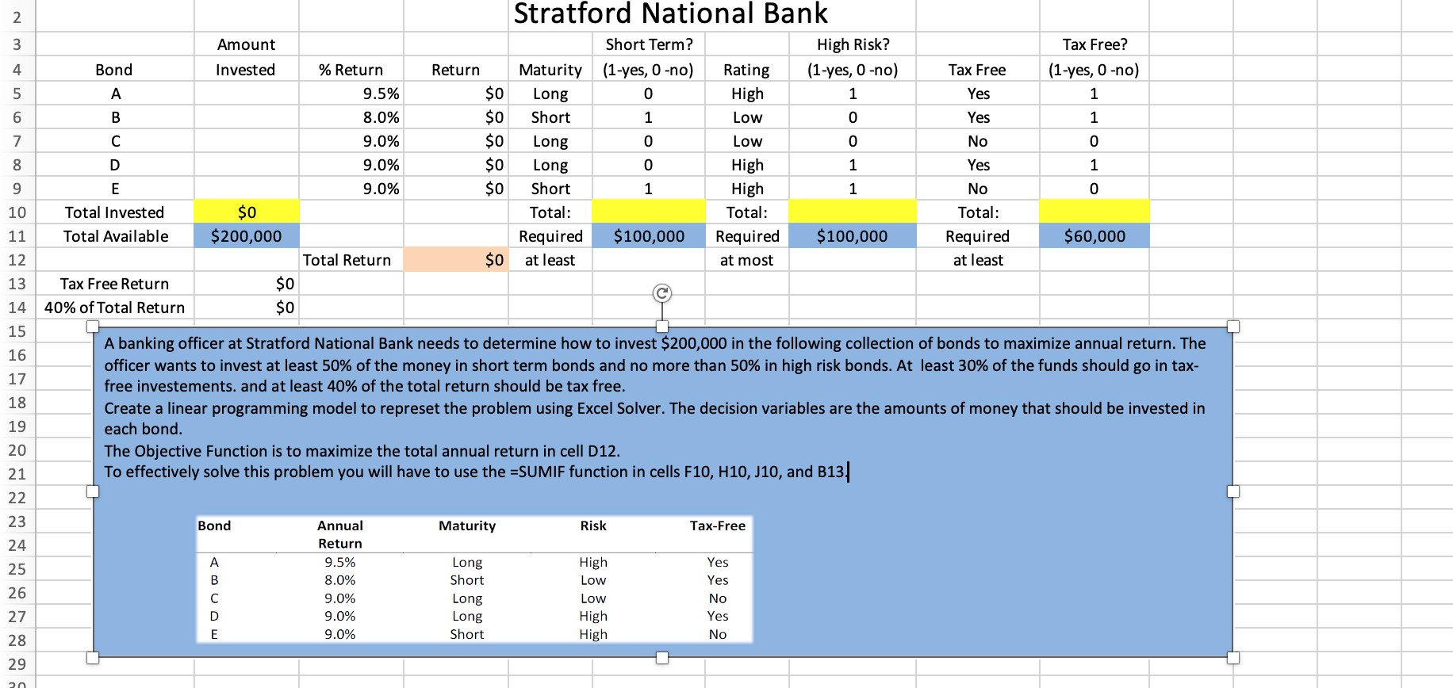Select the '40% of Total Return' label cell
This screenshot has height=688, width=1453.
pos(115,308)
